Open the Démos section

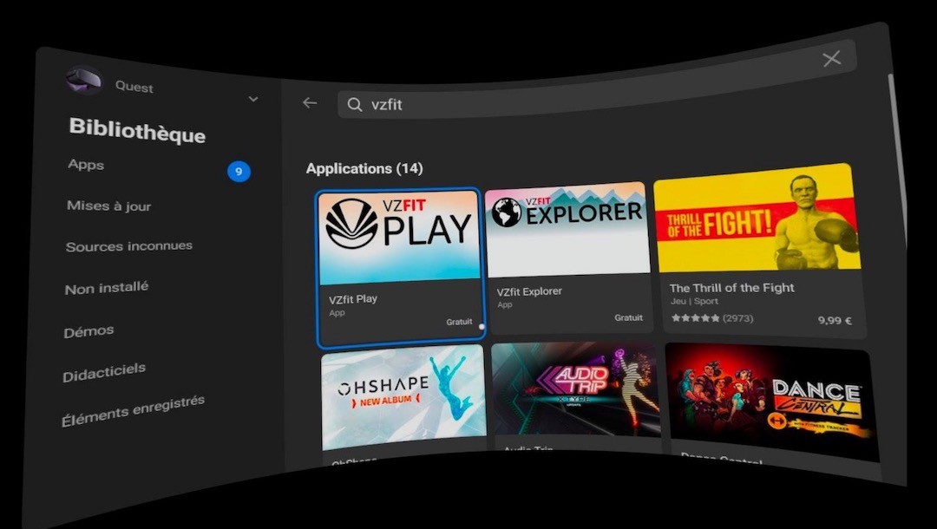88,331
